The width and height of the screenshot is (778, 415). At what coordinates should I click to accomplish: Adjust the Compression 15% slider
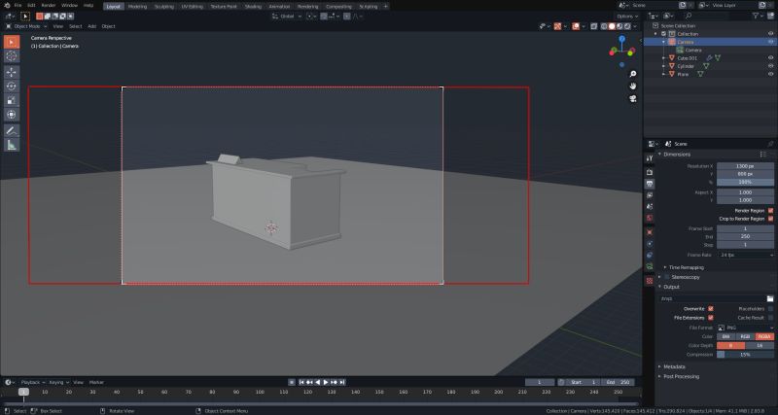(745, 355)
